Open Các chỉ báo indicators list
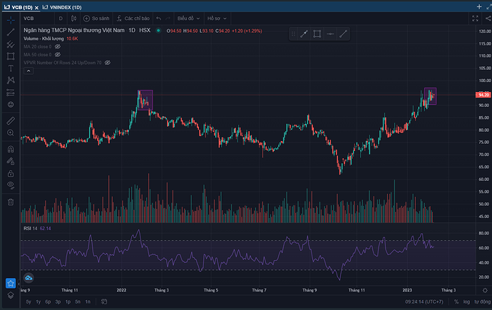 (x=135, y=18)
